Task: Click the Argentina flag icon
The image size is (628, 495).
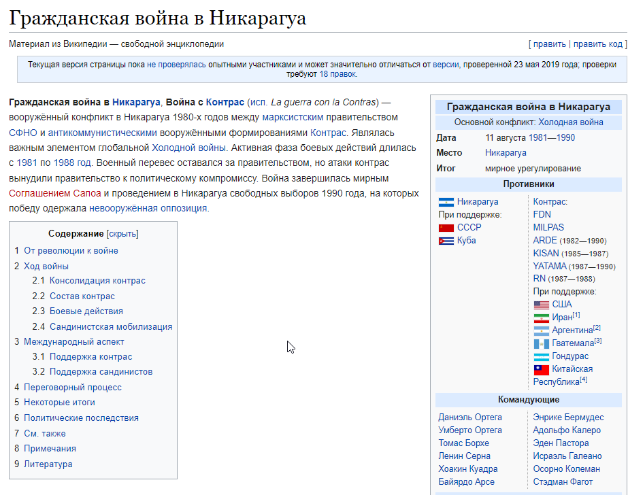Action: point(541,331)
